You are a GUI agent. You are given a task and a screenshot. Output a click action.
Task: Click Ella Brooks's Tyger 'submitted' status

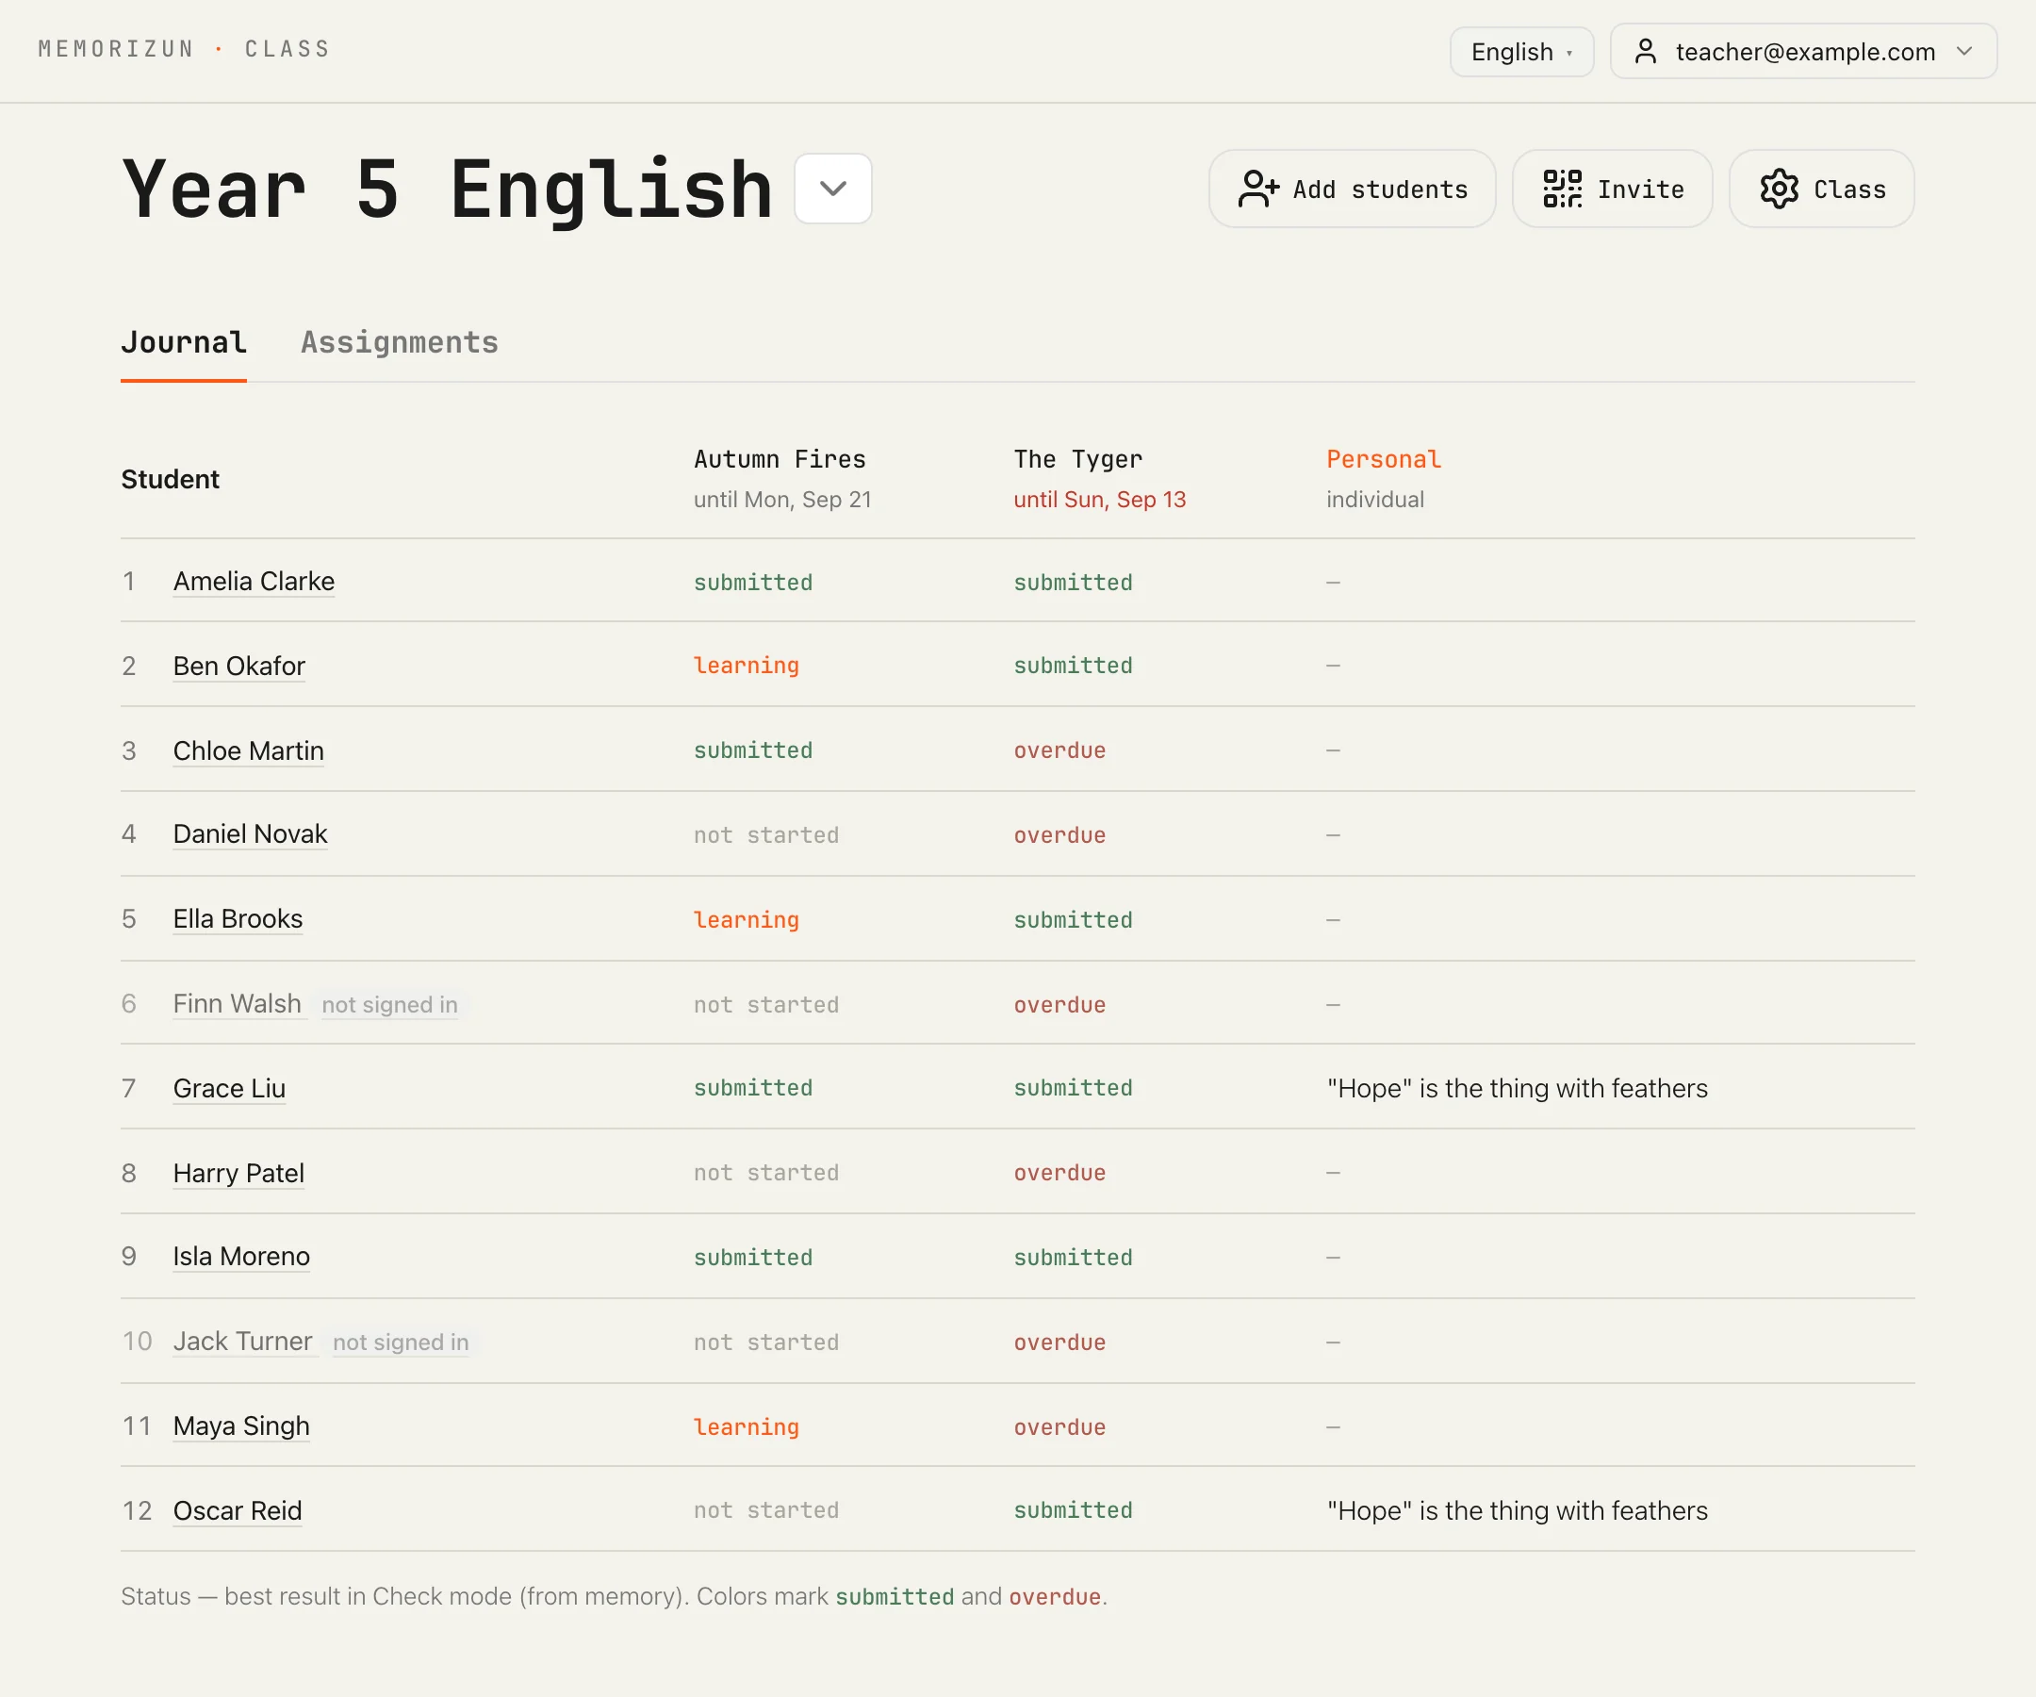(1073, 920)
